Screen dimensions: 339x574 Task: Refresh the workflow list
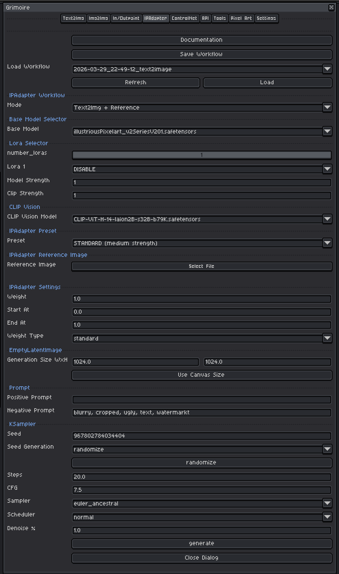(x=136, y=83)
